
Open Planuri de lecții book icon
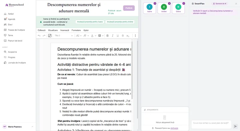coord(5,41)
